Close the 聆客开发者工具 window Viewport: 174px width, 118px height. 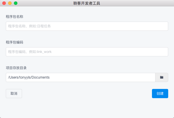coord(4,3)
